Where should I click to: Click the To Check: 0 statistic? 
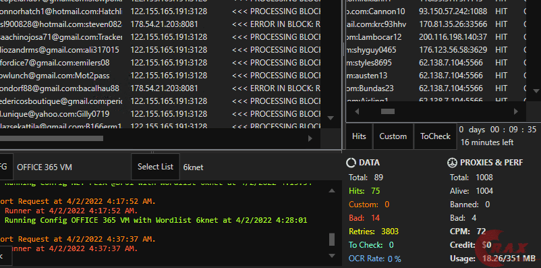(371, 245)
